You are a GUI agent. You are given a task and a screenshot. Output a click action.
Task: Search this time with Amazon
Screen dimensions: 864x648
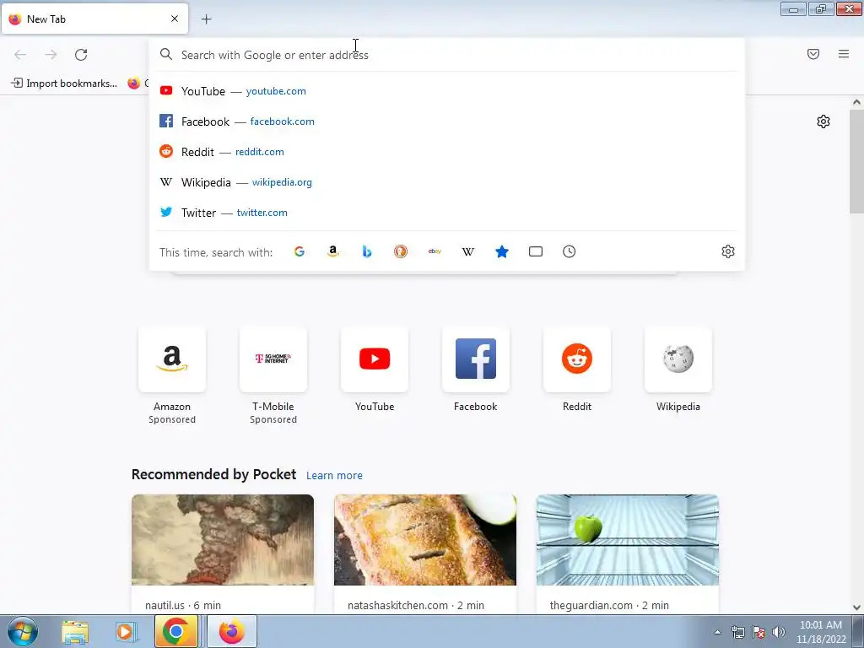[332, 251]
